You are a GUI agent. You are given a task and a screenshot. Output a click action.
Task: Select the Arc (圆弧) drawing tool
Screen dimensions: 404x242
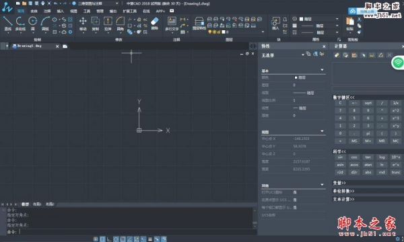pyautogui.click(x=45, y=23)
